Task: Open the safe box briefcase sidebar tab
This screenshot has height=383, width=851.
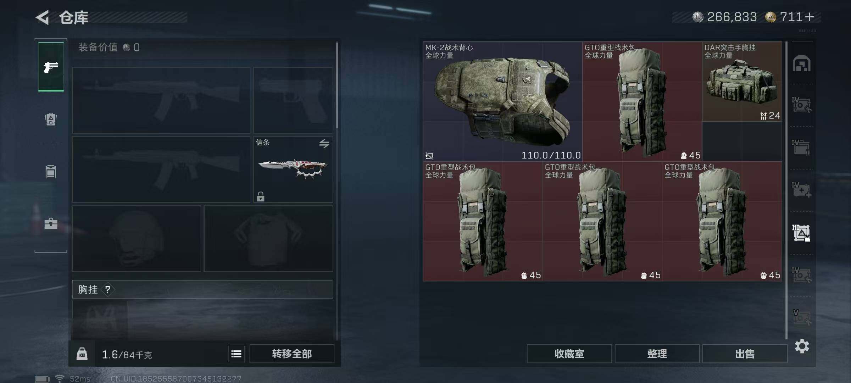Action: point(51,223)
